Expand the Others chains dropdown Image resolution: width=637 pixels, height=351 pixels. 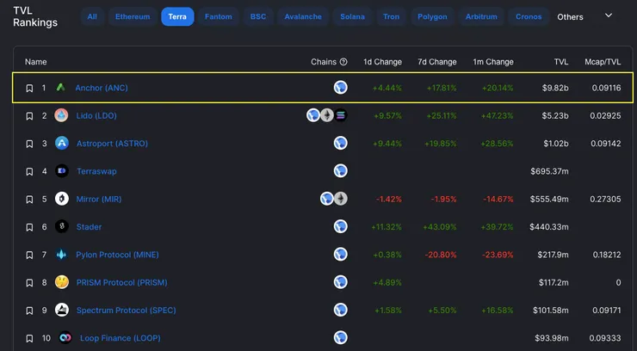pyautogui.click(x=608, y=16)
